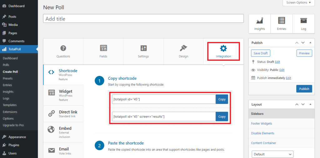Edit the Public visibility link
This screenshot has width=320, height=158.
[282, 70]
